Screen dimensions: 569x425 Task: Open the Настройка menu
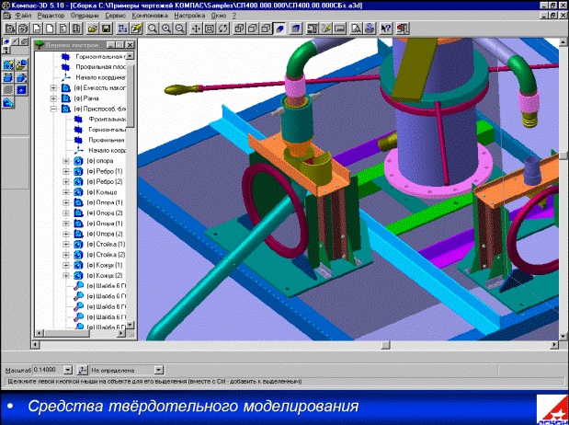click(x=189, y=16)
